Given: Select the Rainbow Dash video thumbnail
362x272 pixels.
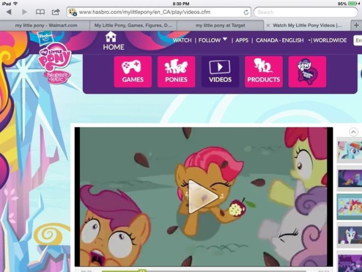Looking at the screenshot, I should (349, 150).
